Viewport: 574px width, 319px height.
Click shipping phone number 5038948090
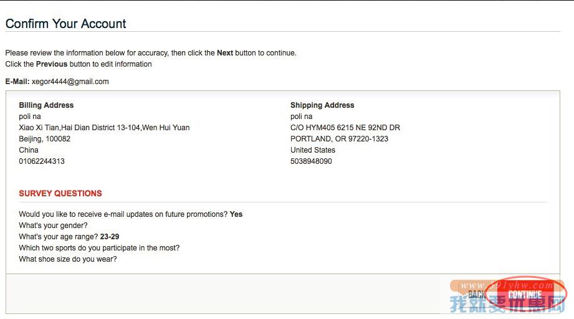point(311,161)
